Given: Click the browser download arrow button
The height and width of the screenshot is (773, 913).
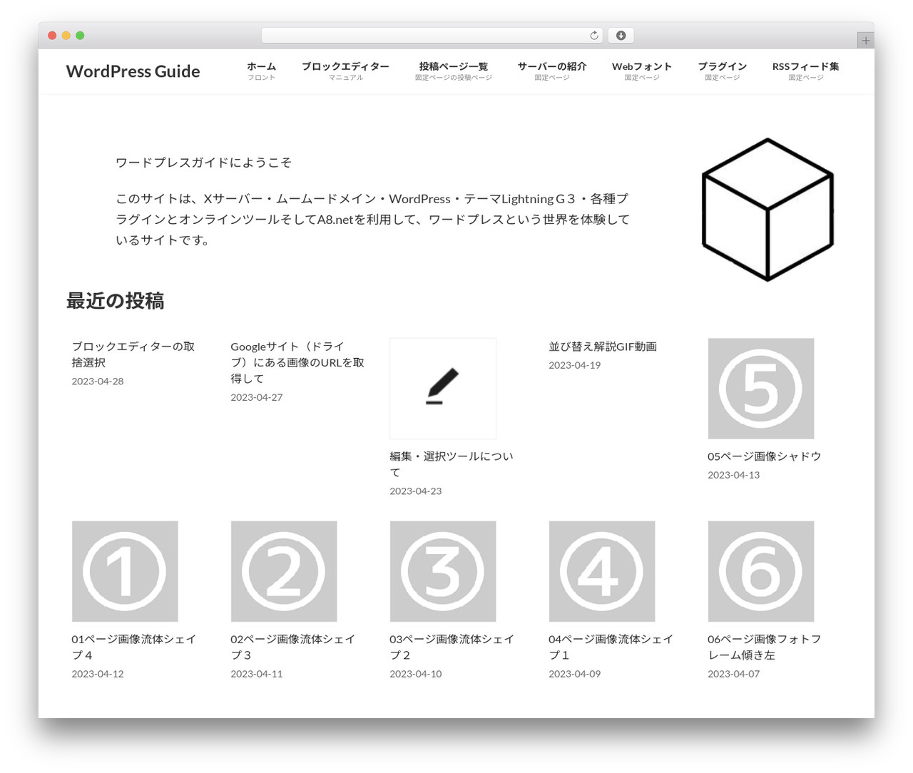Looking at the screenshot, I should (621, 35).
